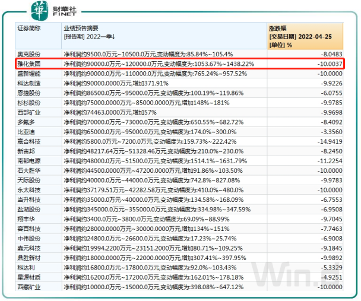Select the 星源材质 stock name
The height and width of the screenshot is (301, 361).
pyautogui.click(x=29, y=277)
